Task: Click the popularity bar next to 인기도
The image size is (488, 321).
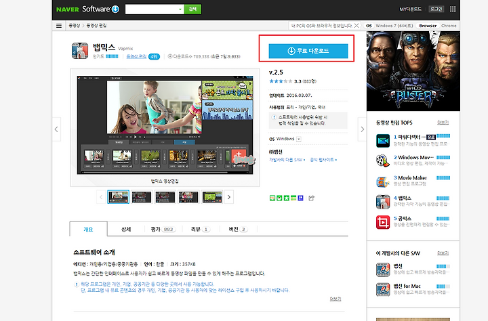Action: click(112, 56)
